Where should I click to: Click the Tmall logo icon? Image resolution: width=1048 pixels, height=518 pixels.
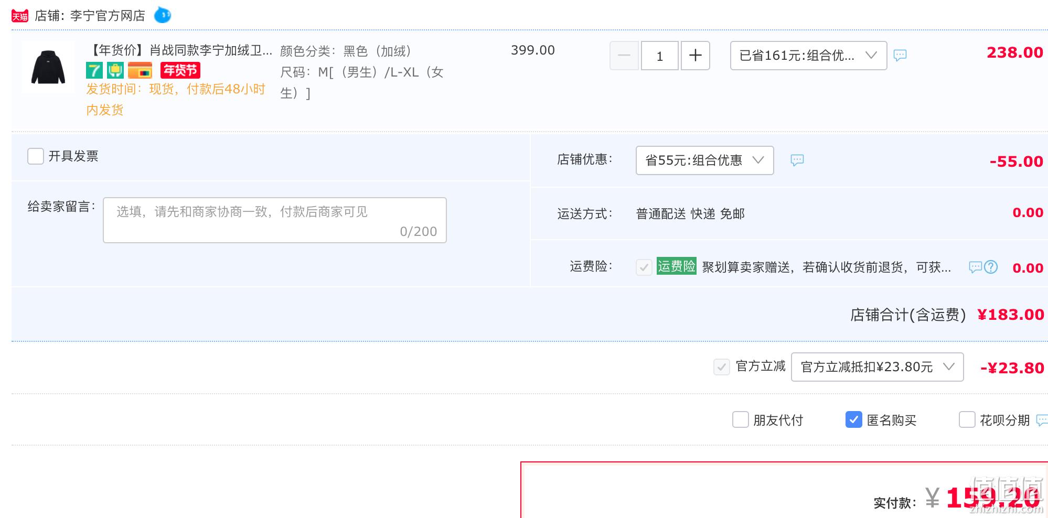click(20, 16)
